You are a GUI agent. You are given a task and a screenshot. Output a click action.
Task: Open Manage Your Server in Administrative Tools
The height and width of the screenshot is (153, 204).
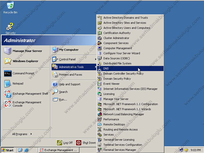[x=130, y=99]
